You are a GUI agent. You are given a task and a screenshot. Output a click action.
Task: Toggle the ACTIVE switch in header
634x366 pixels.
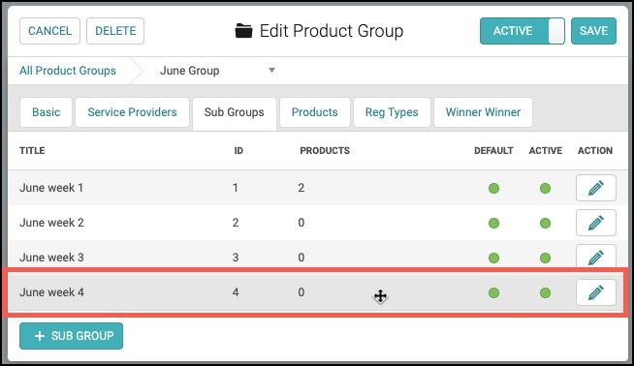point(522,31)
